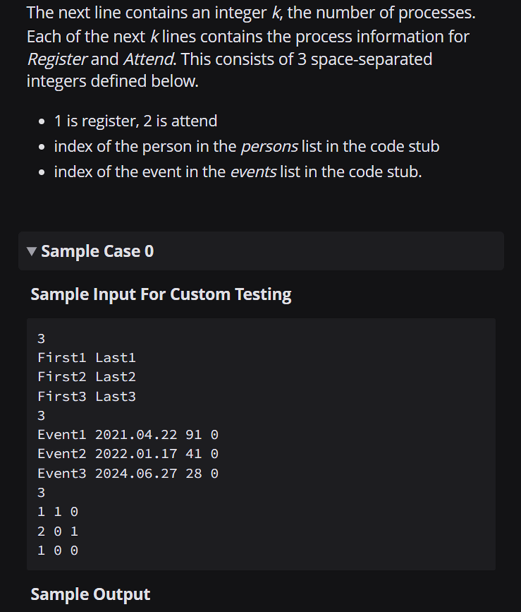The height and width of the screenshot is (612, 521).
Task: Click the "Sample Case 0" header label
Action: (x=97, y=252)
